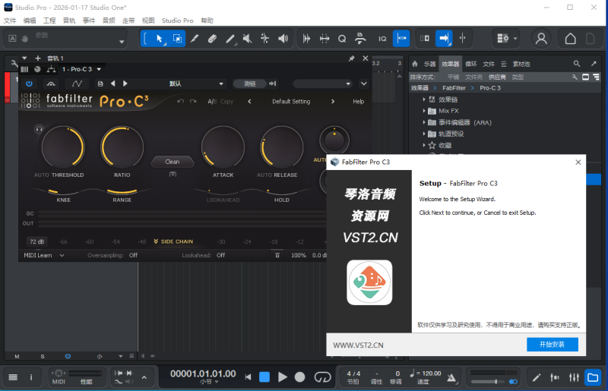Open the mixer console icon
Viewport: 608px width, 391px height.
coord(574,377)
